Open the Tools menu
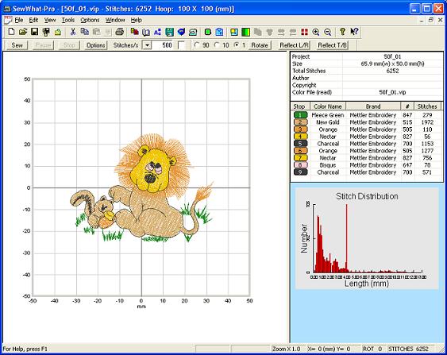447x355 pixels. 68,20
